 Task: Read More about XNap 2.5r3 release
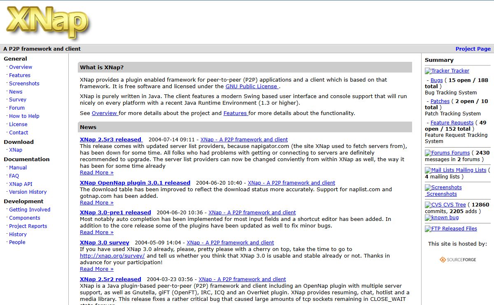pyautogui.click(x=97, y=173)
